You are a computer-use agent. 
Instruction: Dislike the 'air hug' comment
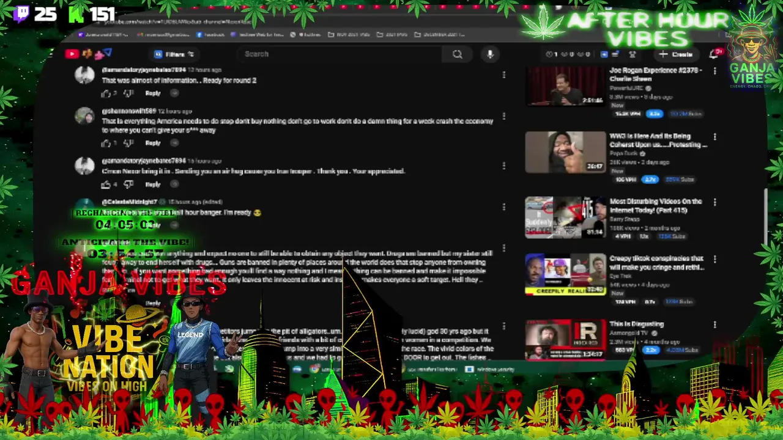pyautogui.click(x=128, y=184)
